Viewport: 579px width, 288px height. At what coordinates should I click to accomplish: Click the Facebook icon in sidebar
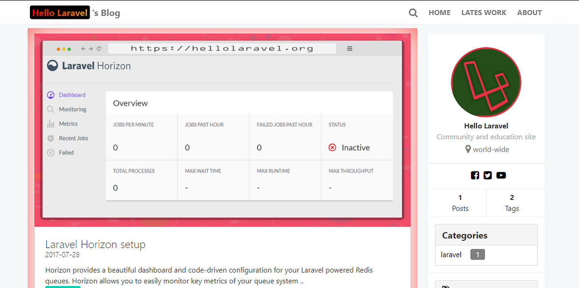tap(475, 175)
